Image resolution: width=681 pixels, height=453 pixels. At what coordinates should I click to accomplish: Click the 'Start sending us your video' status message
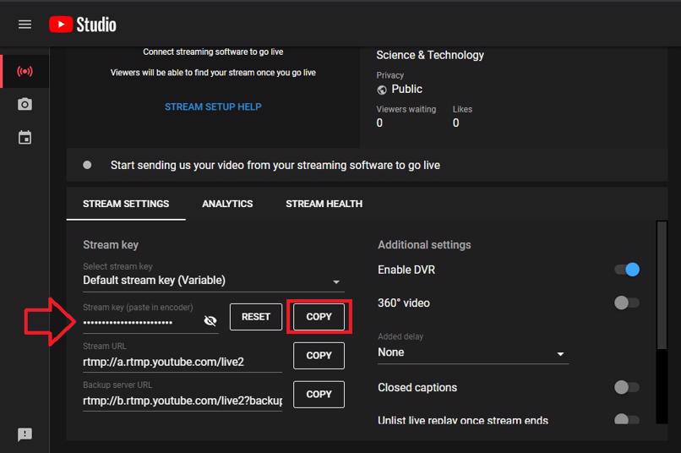click(275, 165)
